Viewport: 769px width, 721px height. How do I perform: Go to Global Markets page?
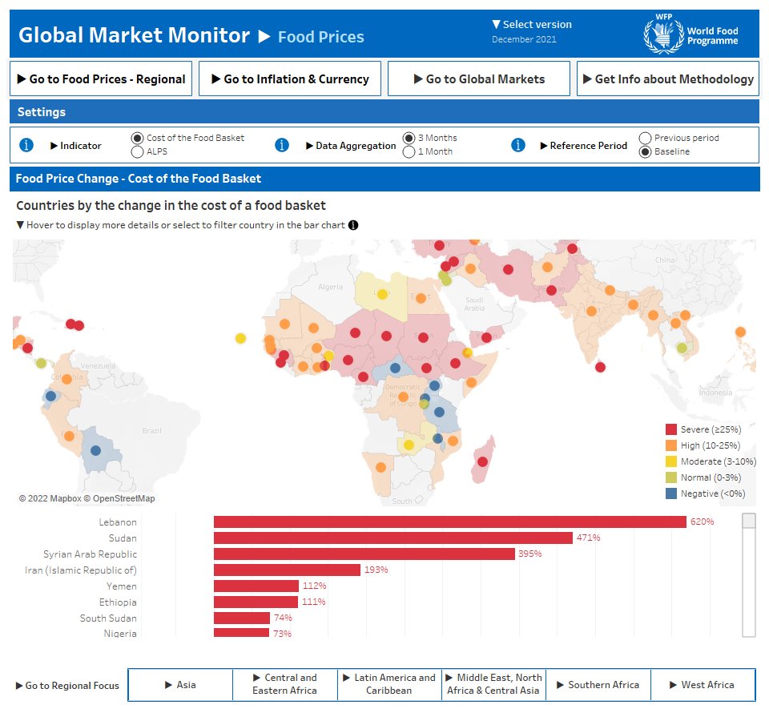click(x=479, y=79)
